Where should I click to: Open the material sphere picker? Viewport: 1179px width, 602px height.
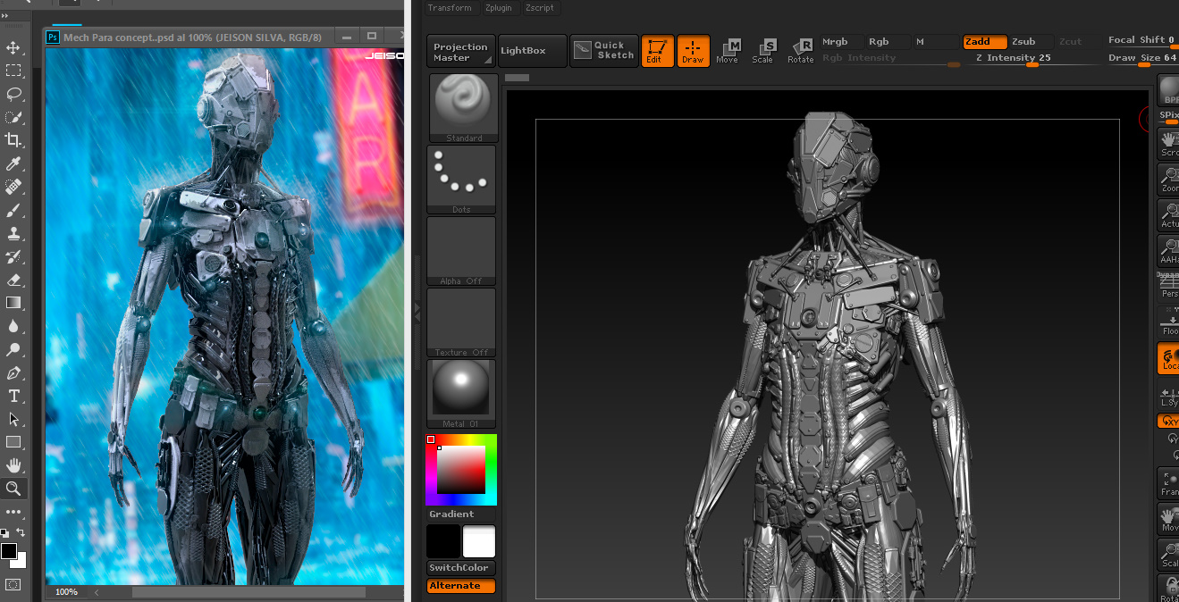coord(463,394)
